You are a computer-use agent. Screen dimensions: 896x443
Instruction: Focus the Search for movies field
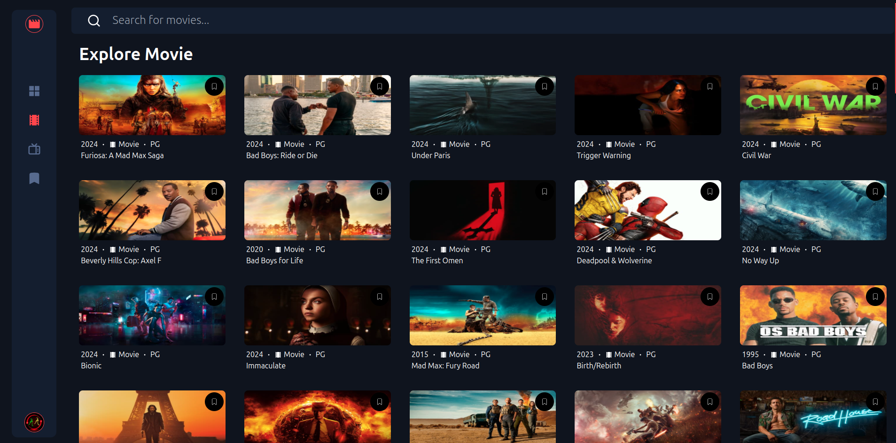483,21
